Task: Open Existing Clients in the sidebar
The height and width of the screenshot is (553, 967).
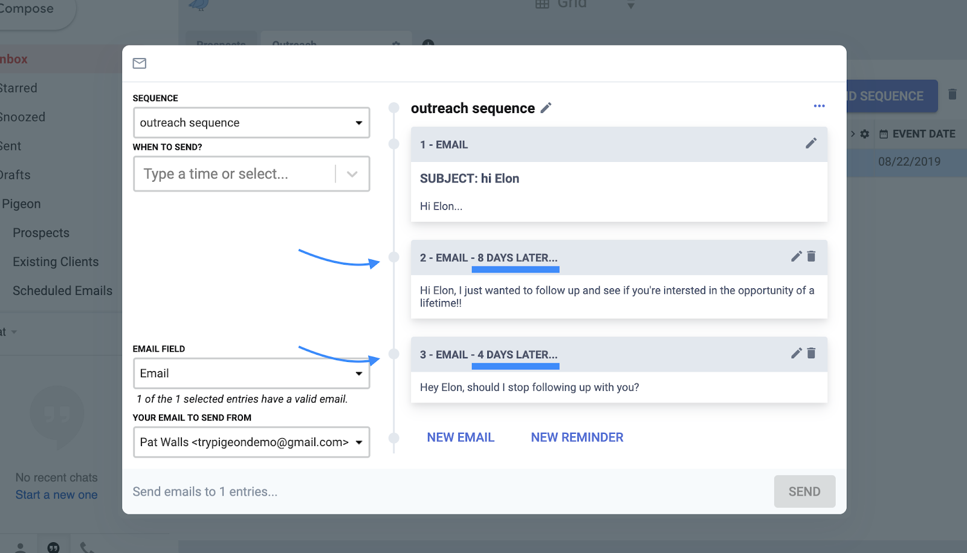Action: pos(56,262)
